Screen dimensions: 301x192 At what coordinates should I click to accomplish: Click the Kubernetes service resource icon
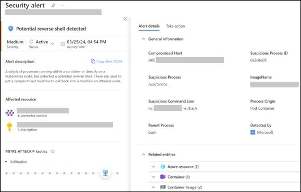[x=9, y=113]
